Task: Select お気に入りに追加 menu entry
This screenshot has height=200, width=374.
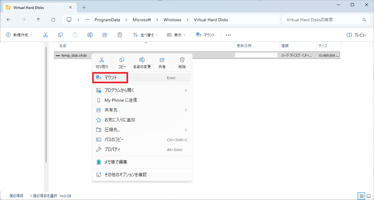Action: coord(142,120)
